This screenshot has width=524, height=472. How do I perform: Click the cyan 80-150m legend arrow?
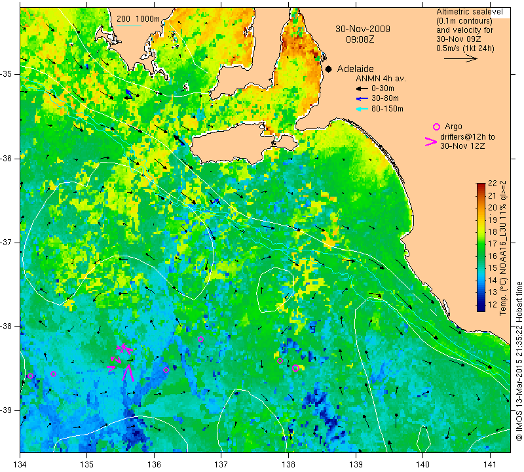tap(362, 109)
